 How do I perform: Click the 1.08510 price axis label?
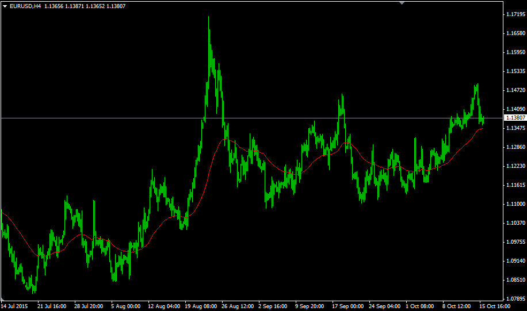click(515, 280)
